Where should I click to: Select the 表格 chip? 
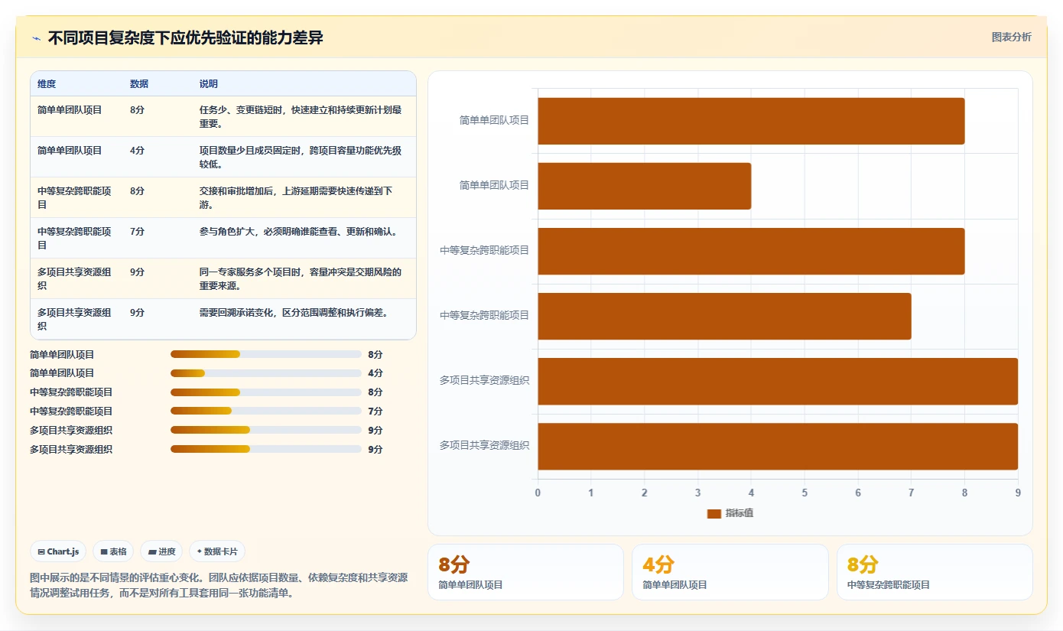[x=113, y=551]
